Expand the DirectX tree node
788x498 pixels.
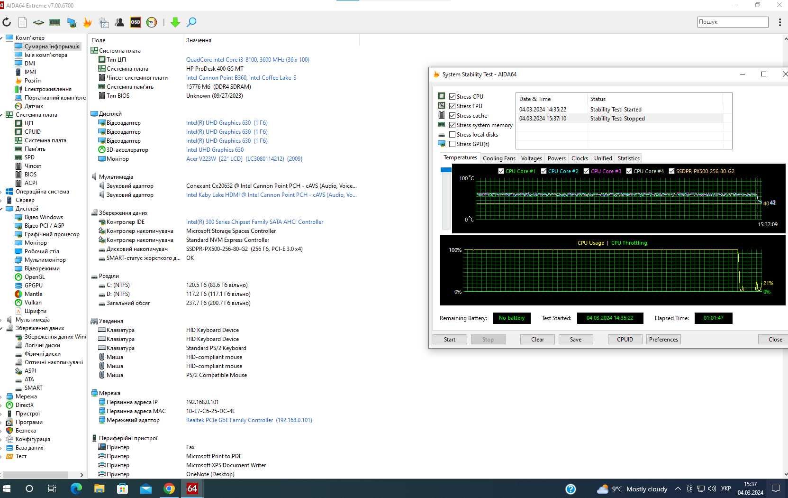click(2, 405)
